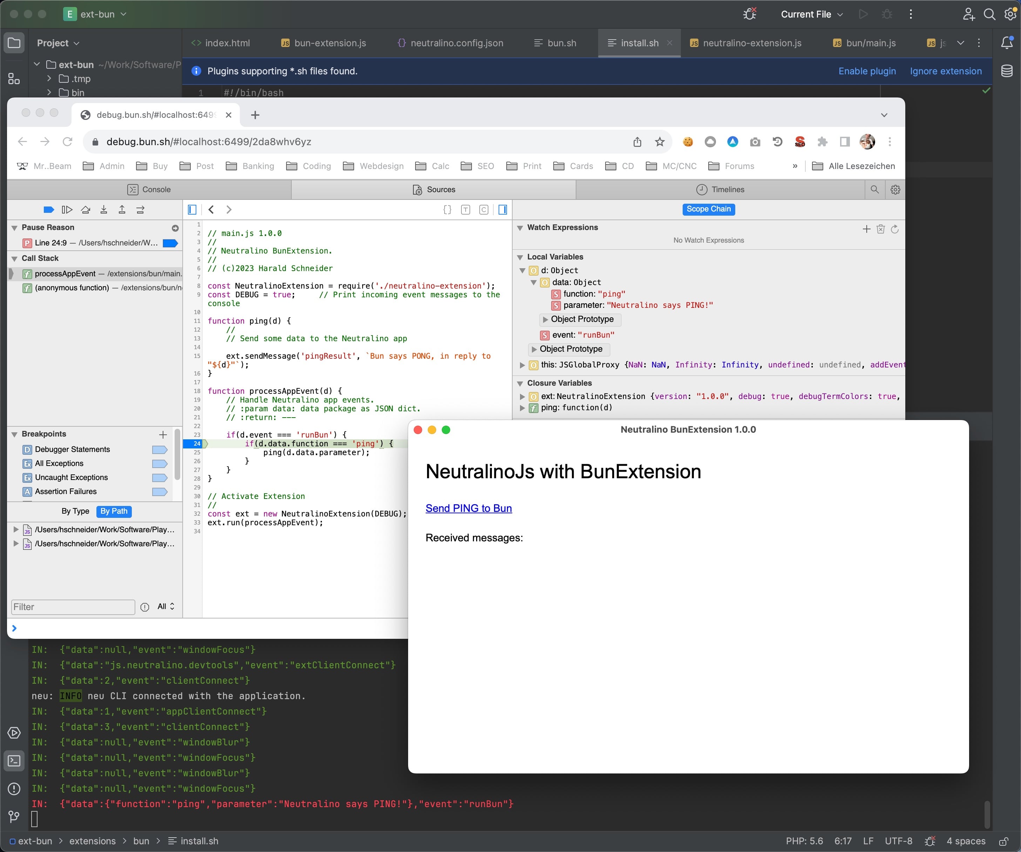Image resolution: width=1021 pixels, height=852 pixels.
Task: Go forward with the source history arrow
Action: pyautogui.click(x=229, y=210)
